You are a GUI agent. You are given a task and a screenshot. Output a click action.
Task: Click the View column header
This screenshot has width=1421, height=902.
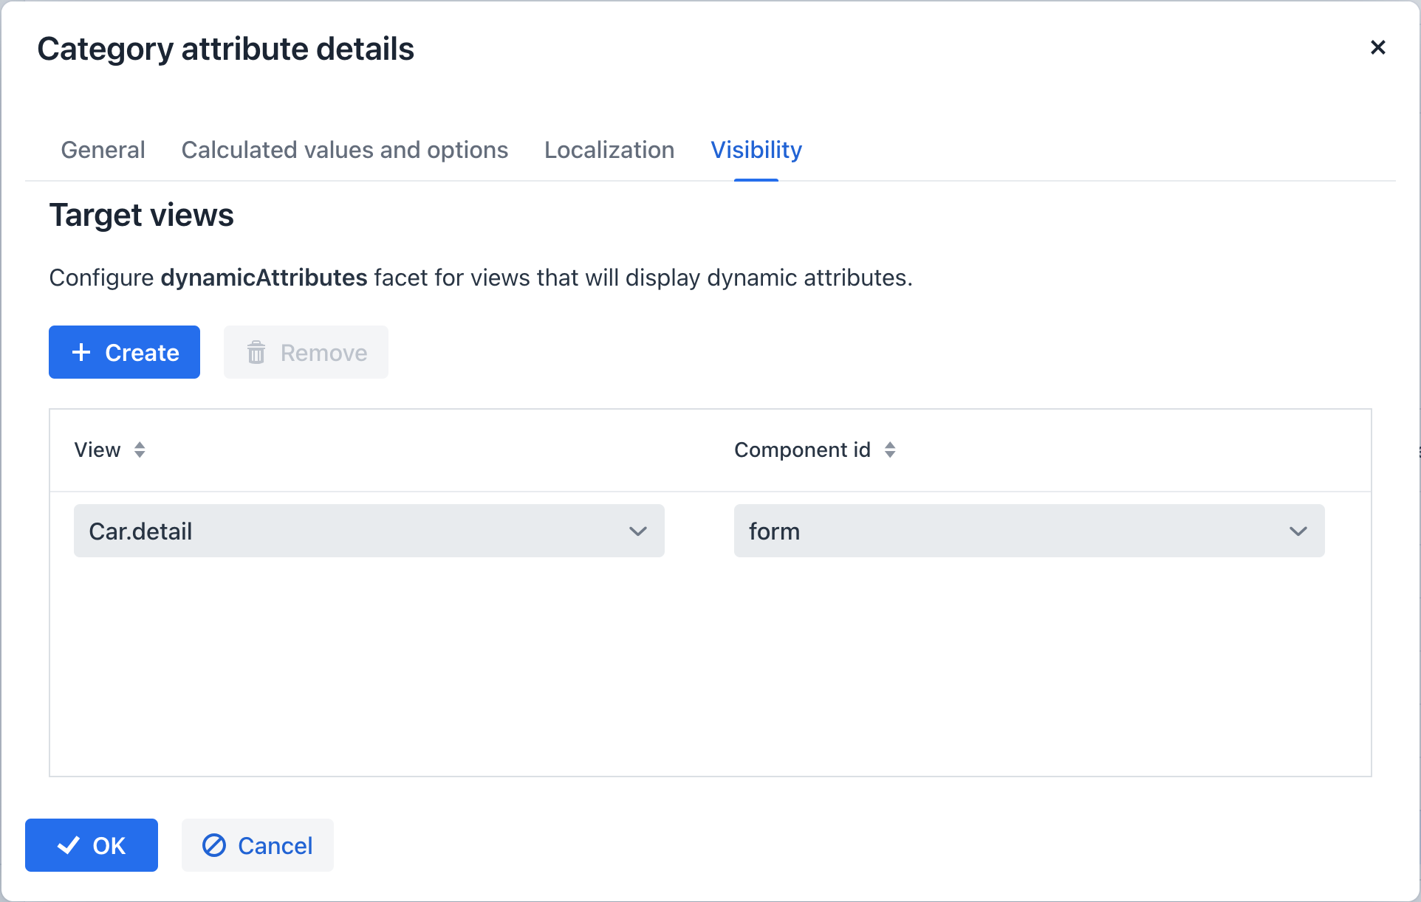(97, 450)
